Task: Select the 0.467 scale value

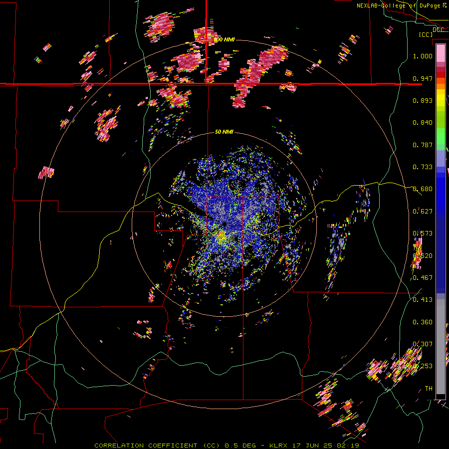Action: 423,278
